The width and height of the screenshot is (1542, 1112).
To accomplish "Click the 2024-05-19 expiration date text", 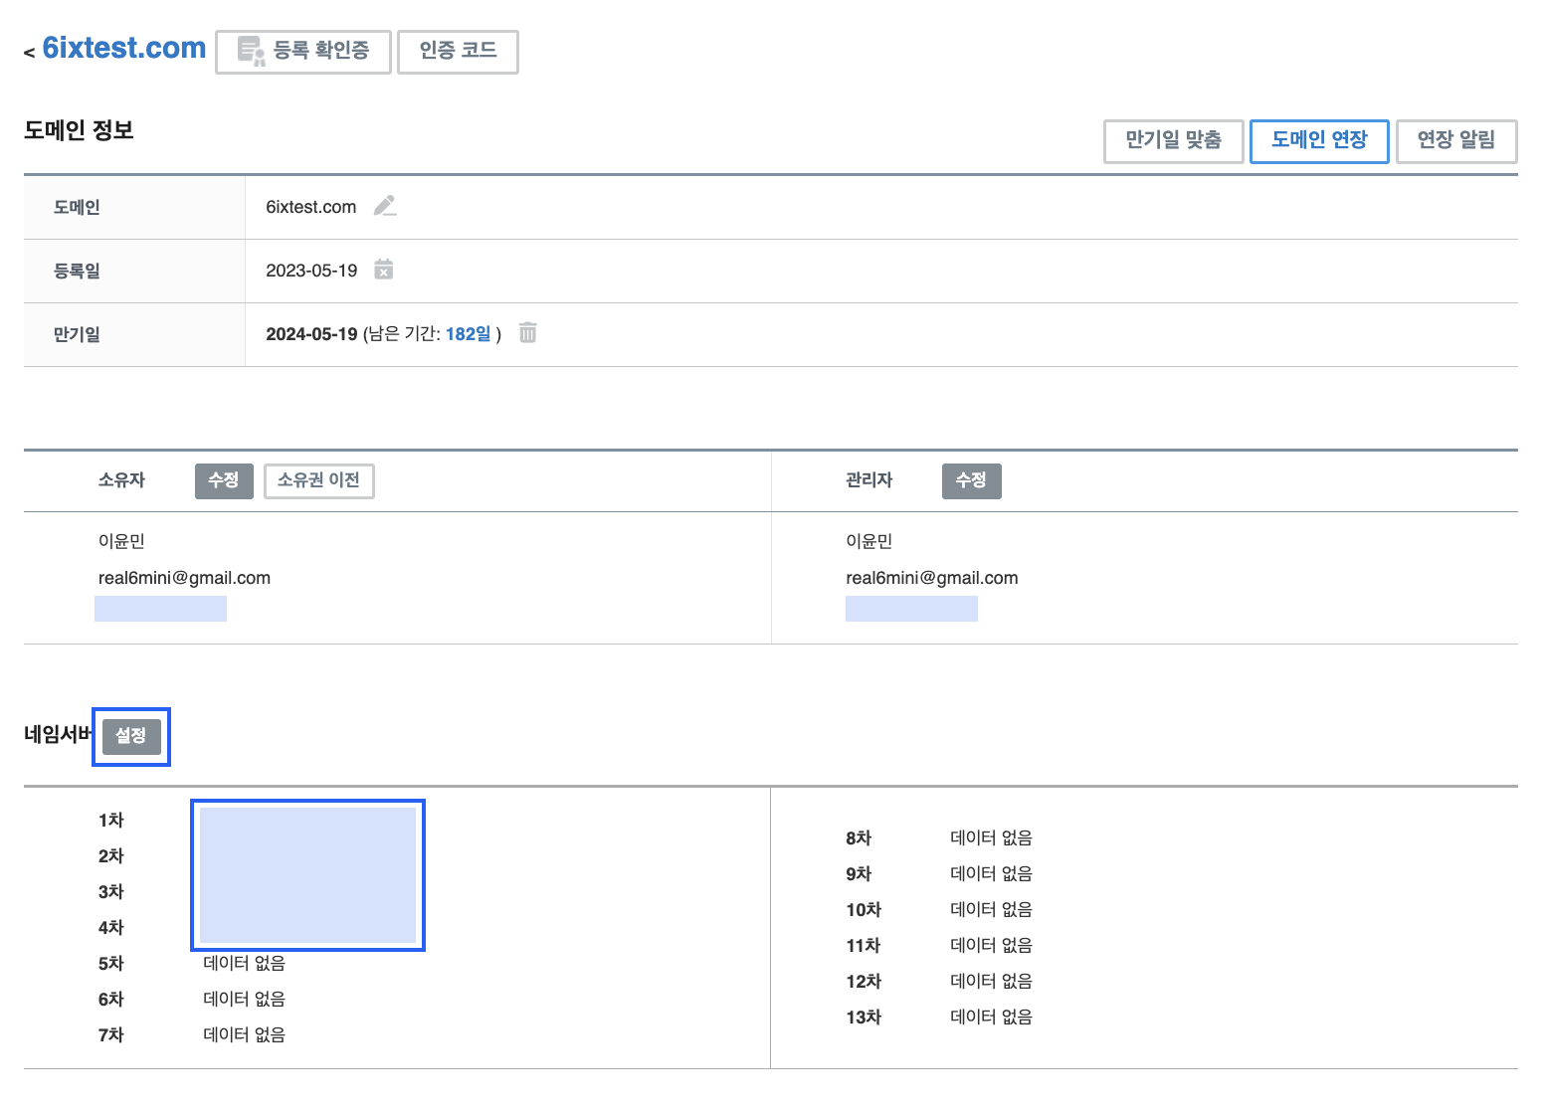I will (x=311, y=334).
